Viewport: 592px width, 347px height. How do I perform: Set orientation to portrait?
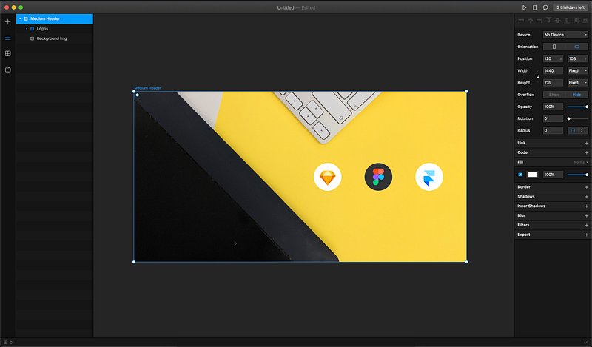click(x=554, y=47)
